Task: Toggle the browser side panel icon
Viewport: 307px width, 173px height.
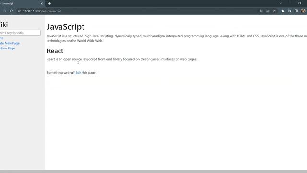Action: (x=296, y=11)
